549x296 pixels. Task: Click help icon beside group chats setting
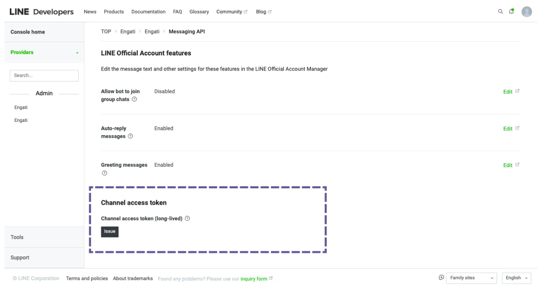click(135, 99)
